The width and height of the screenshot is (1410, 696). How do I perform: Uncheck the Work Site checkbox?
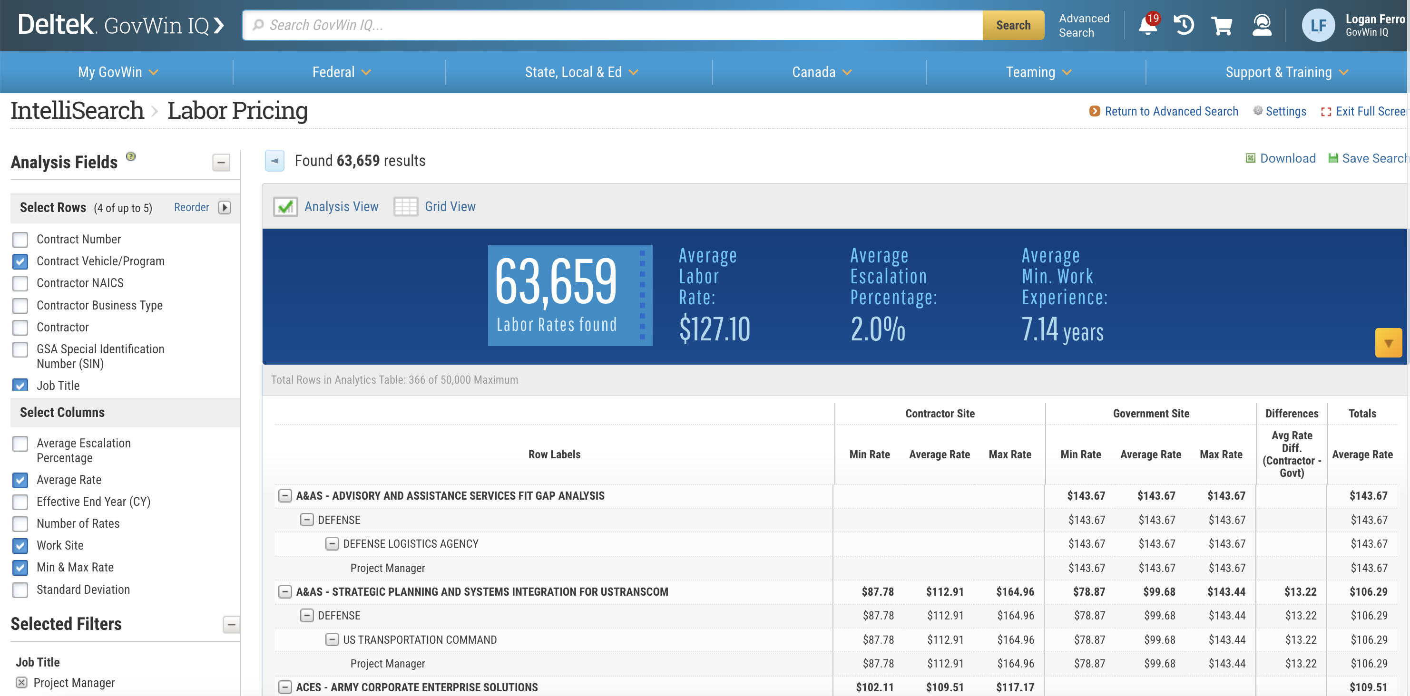coord(20,545)
